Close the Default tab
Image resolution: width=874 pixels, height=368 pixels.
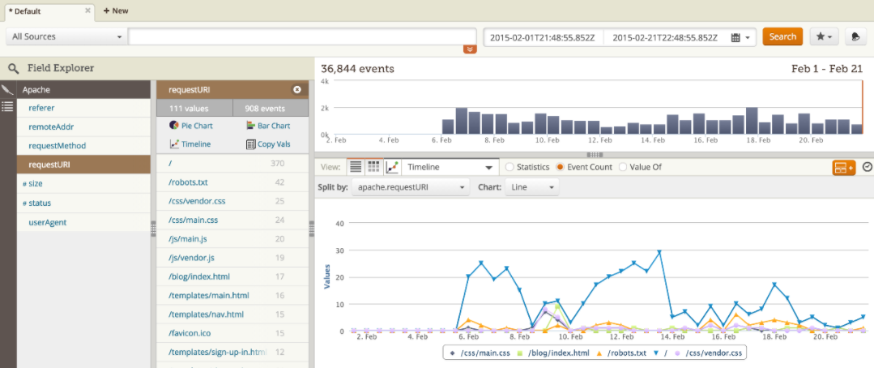(87, 11)
